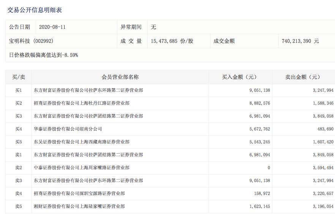Image resolution: width=335 pixels, height=214 pixels.
Task: Click 东方财富 拉萨东环路 branch in 卖3 row
Action: 88,181
